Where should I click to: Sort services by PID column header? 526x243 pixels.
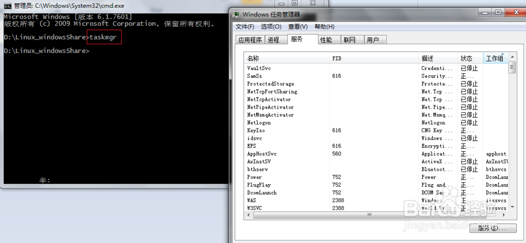(375, 59)
